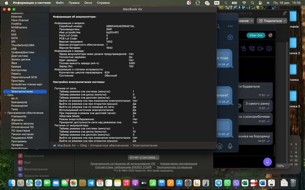Image resolution: width=305 pixels, height=190 pixels.
Task: Open the Нормативная сертификация link
Action: [178, 164]
